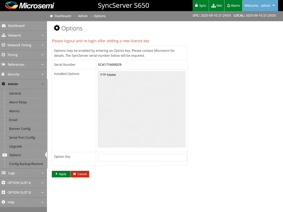Viewport: 283px width, 212px height.
Task: Collapse the Admin menu chevron
Action: [42, 84]
